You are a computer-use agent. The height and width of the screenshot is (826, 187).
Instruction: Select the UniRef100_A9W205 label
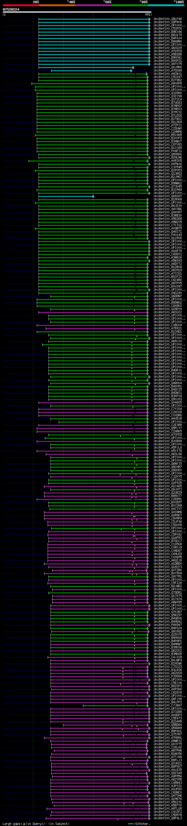click(x=168, y=222)
